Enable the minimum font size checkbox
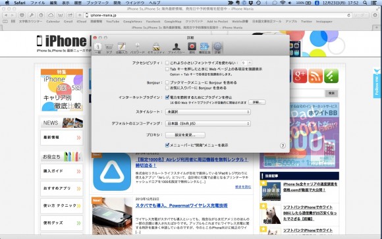The image size is (382, 239). (x=167, y=63)
